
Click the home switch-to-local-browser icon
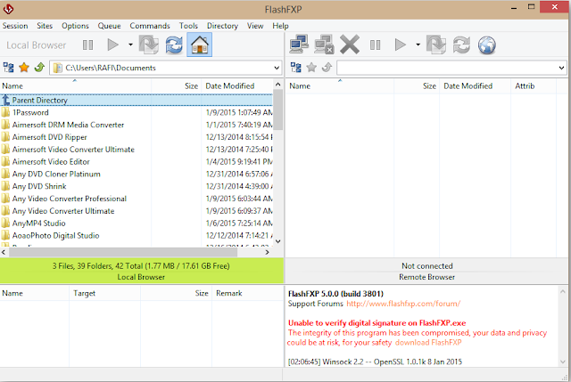200,45
